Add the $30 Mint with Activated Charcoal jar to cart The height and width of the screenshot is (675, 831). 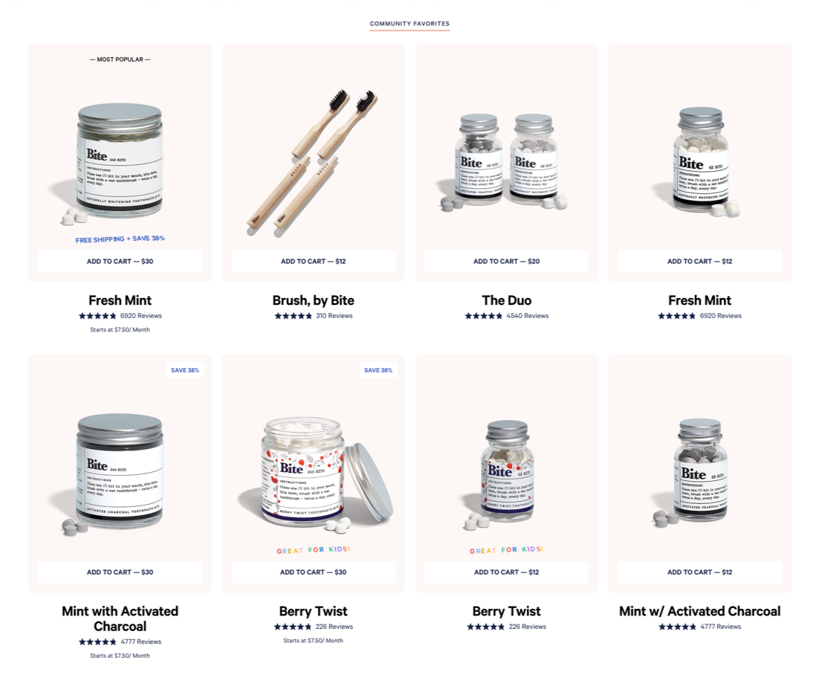pyautogui.click(x=120, y=572)
